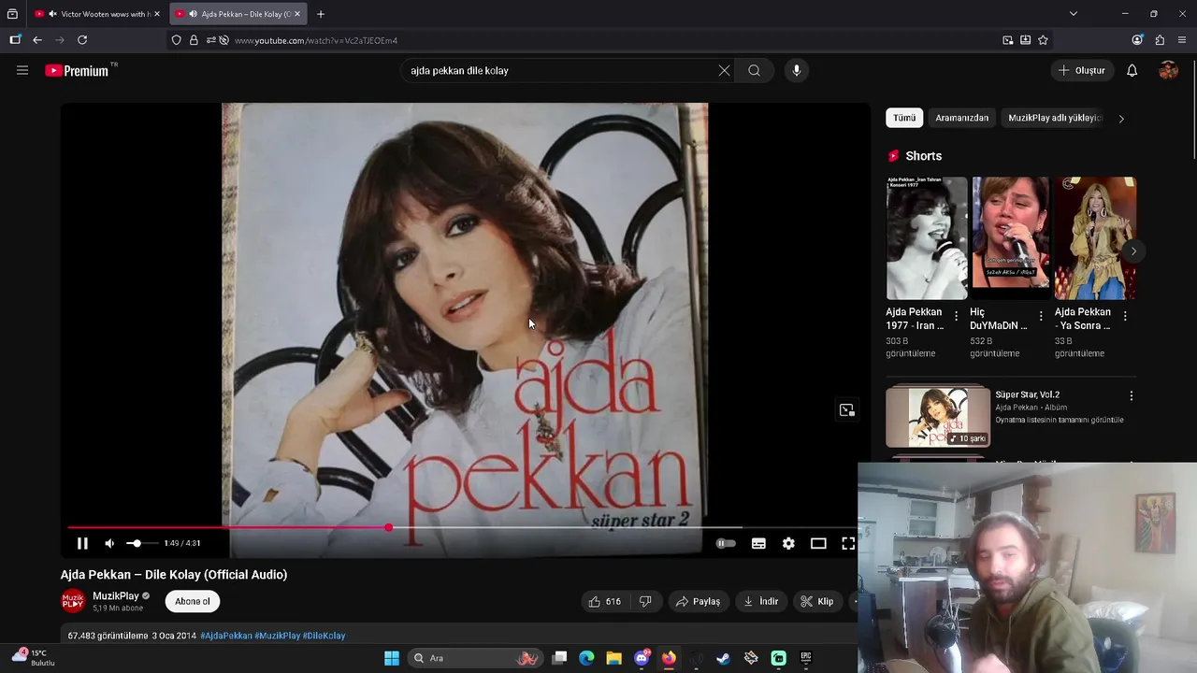1197x673 pixels.
Task: Open the account avatar menu
Action: (1168, 70)
